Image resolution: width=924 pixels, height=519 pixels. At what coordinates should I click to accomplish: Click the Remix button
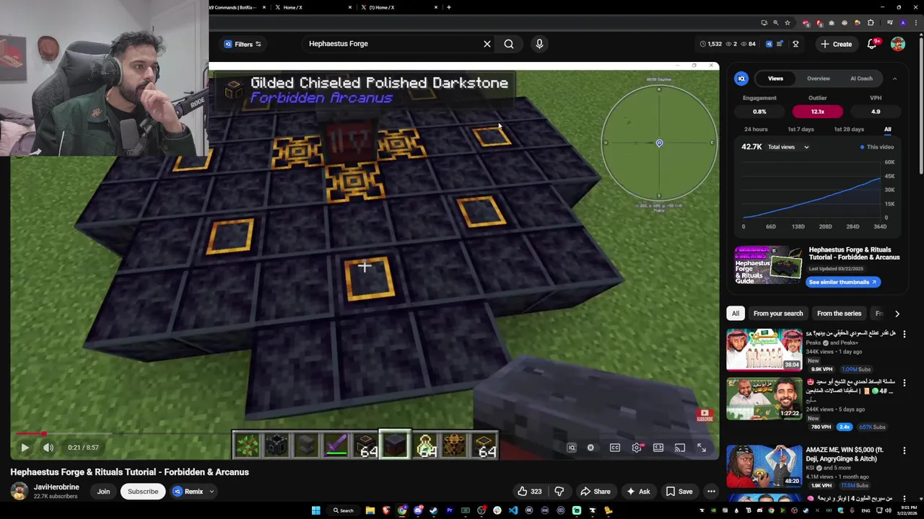(x=188, y=492)
